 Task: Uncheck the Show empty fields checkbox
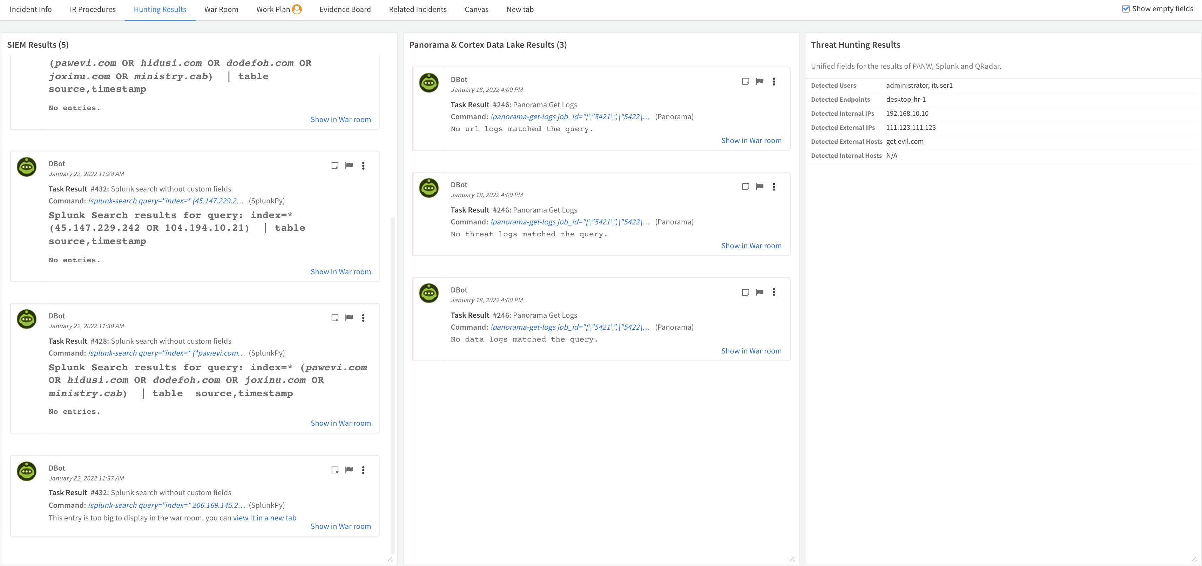point(1126,9)
